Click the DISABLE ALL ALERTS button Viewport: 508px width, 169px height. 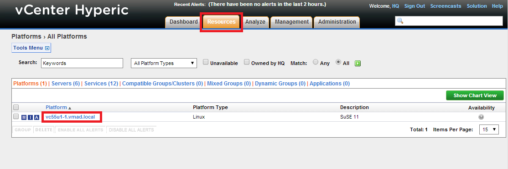[x=131, y=130]
